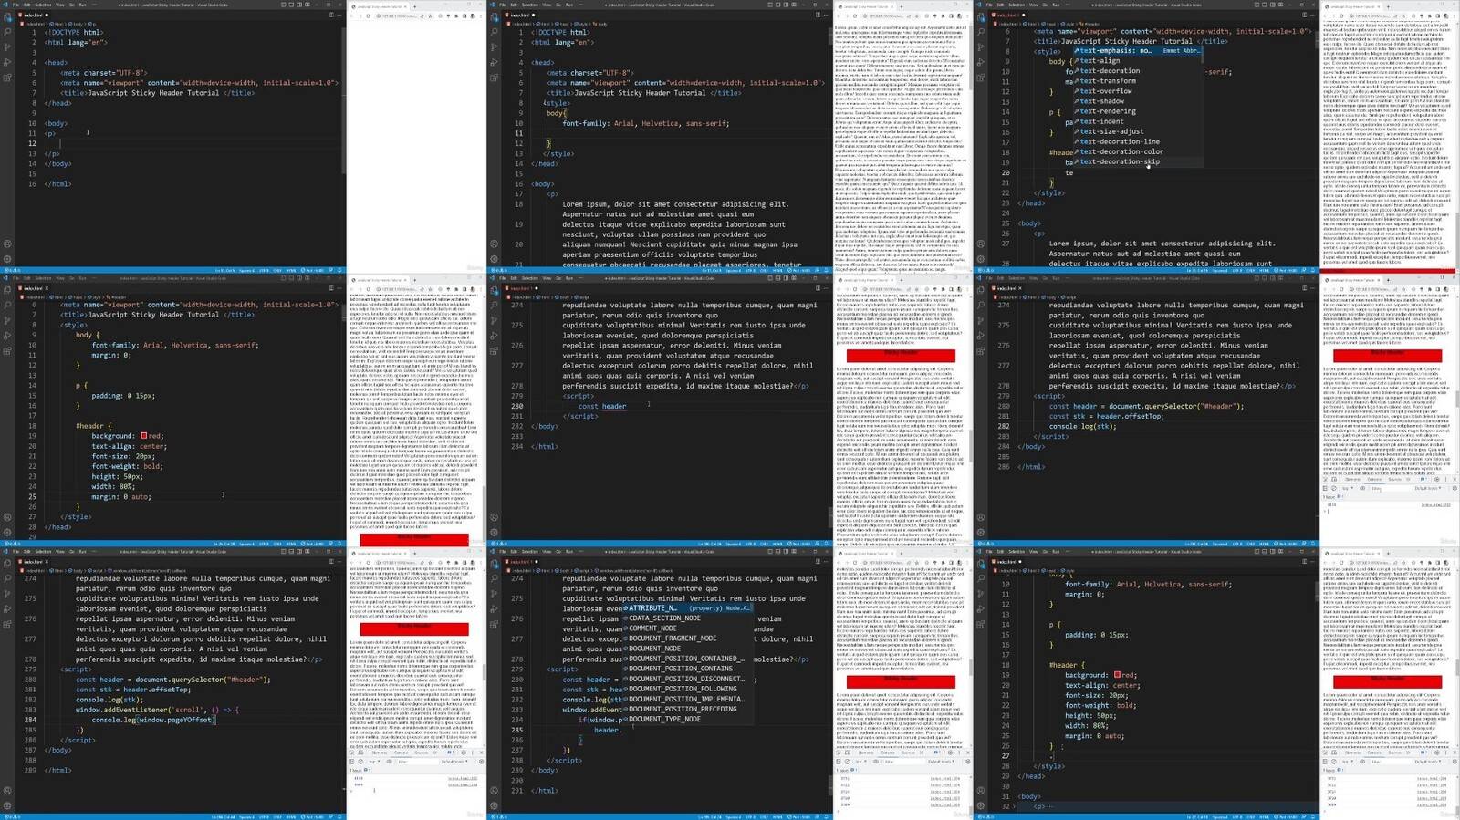
Task: Open top context dropdown in DOCUMENT_NODE suggestions frame
Action: tap(860, 762)
